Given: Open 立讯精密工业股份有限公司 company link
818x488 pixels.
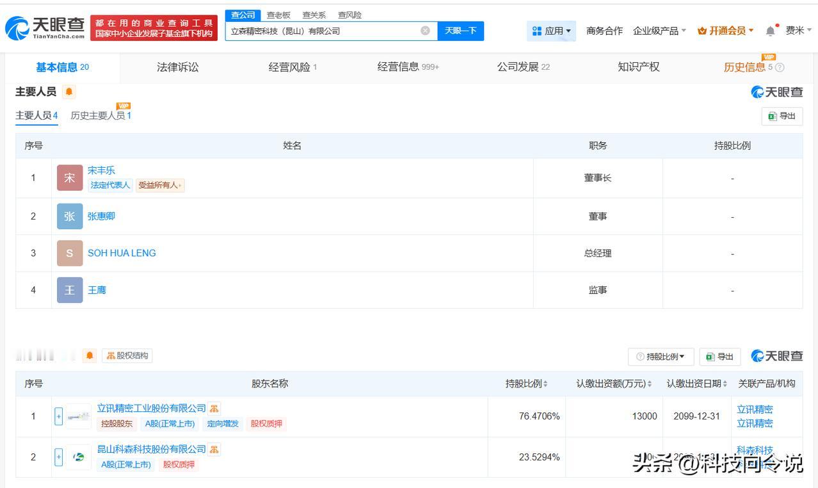Looking at the screenshot, I should click(x=152, y=409).
